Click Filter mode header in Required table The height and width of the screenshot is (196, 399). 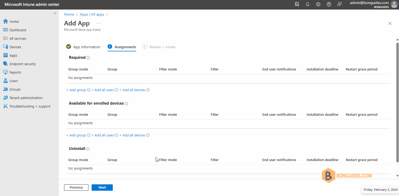[x=168, y=69]
